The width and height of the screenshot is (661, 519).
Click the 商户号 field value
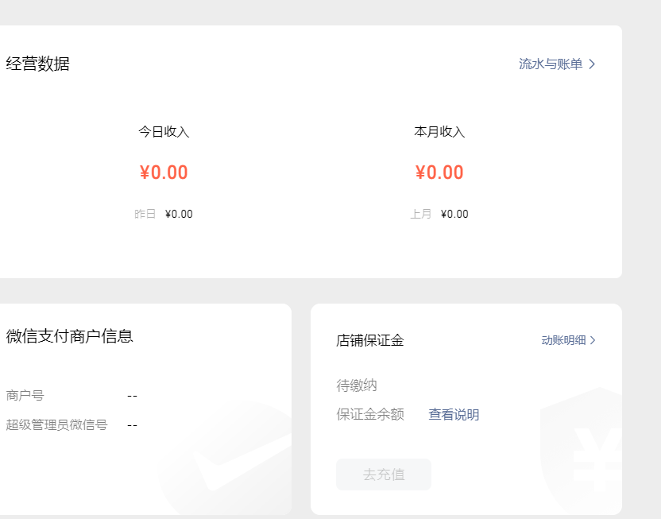click(132, 396)
